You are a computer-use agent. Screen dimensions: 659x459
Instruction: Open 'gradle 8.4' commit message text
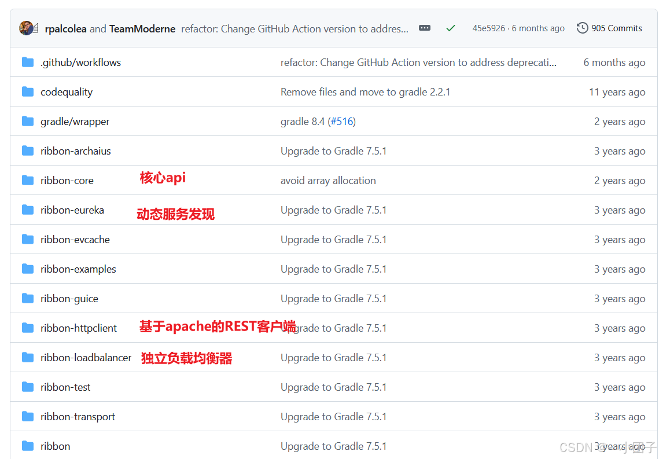point(303,122)
